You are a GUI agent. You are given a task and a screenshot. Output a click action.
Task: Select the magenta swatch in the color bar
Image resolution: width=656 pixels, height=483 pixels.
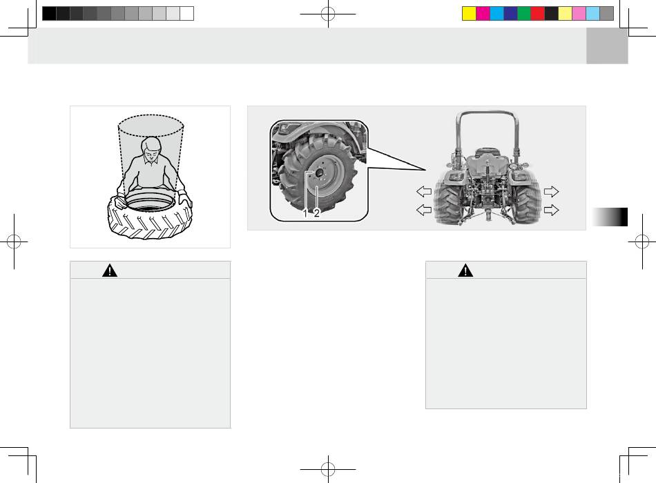483,13
